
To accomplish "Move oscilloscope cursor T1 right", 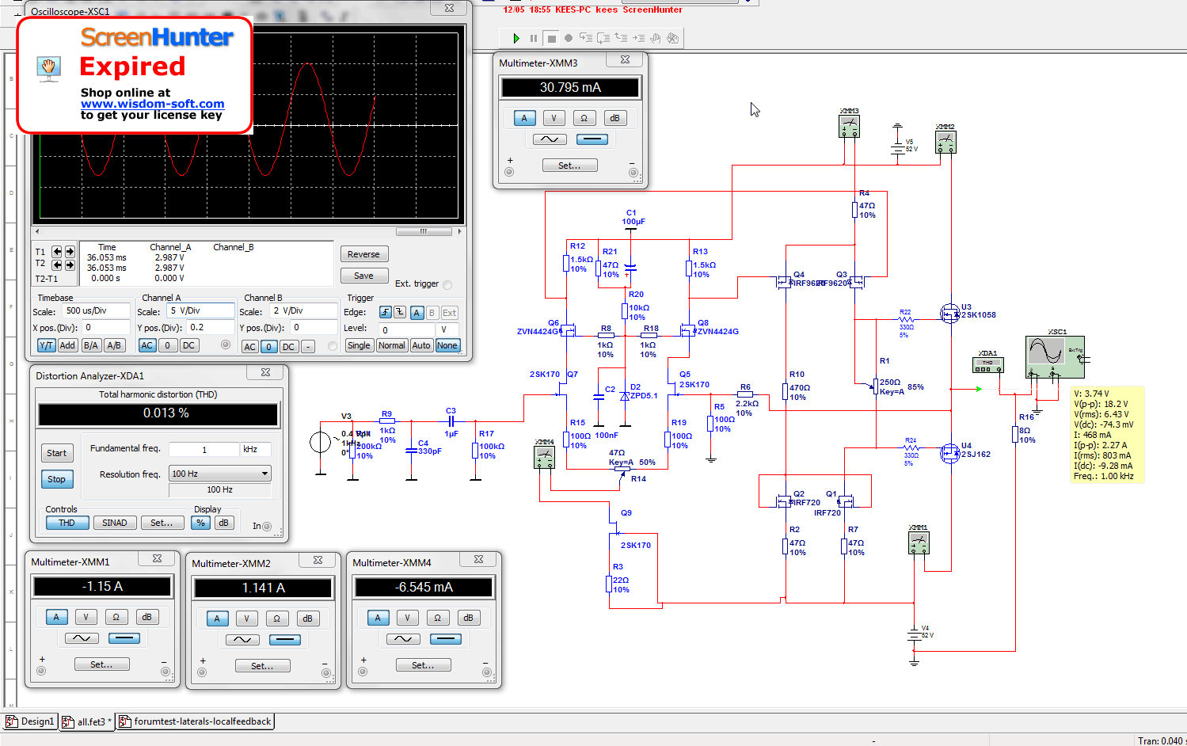I will coord(70,252).
